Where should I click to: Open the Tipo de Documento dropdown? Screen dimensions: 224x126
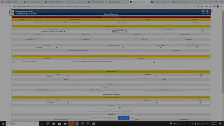[53, 32]
